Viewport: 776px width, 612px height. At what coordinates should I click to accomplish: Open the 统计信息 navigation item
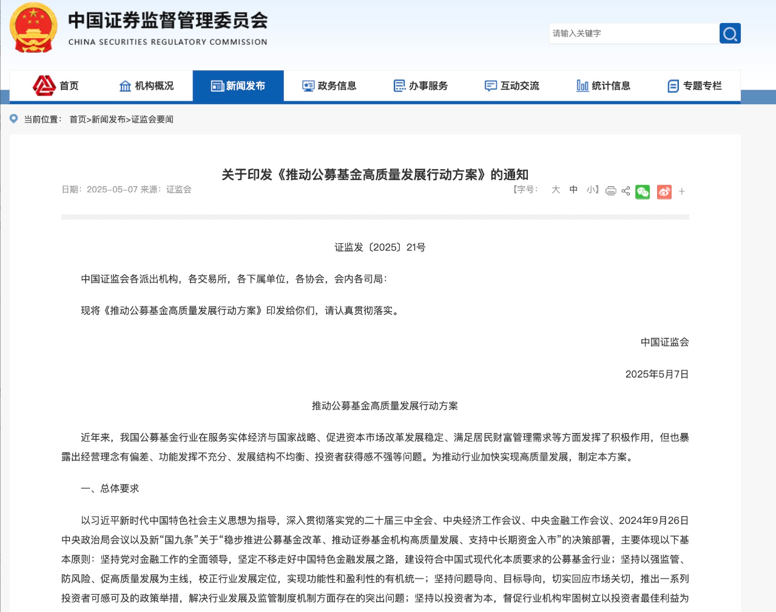(x=603, y=86)
